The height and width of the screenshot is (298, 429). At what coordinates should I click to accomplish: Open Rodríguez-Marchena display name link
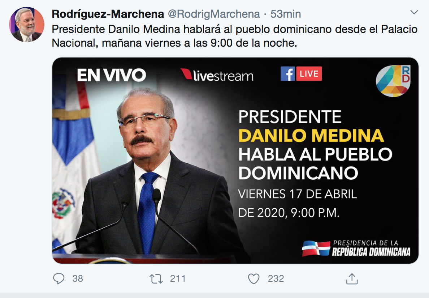(x=108, y=14)
